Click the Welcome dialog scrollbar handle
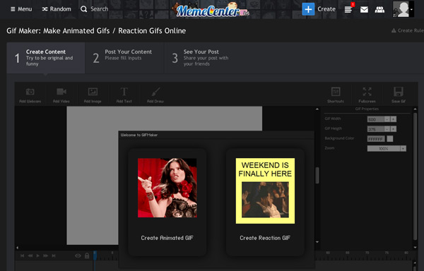424x271 pixels. coord(317,176)
